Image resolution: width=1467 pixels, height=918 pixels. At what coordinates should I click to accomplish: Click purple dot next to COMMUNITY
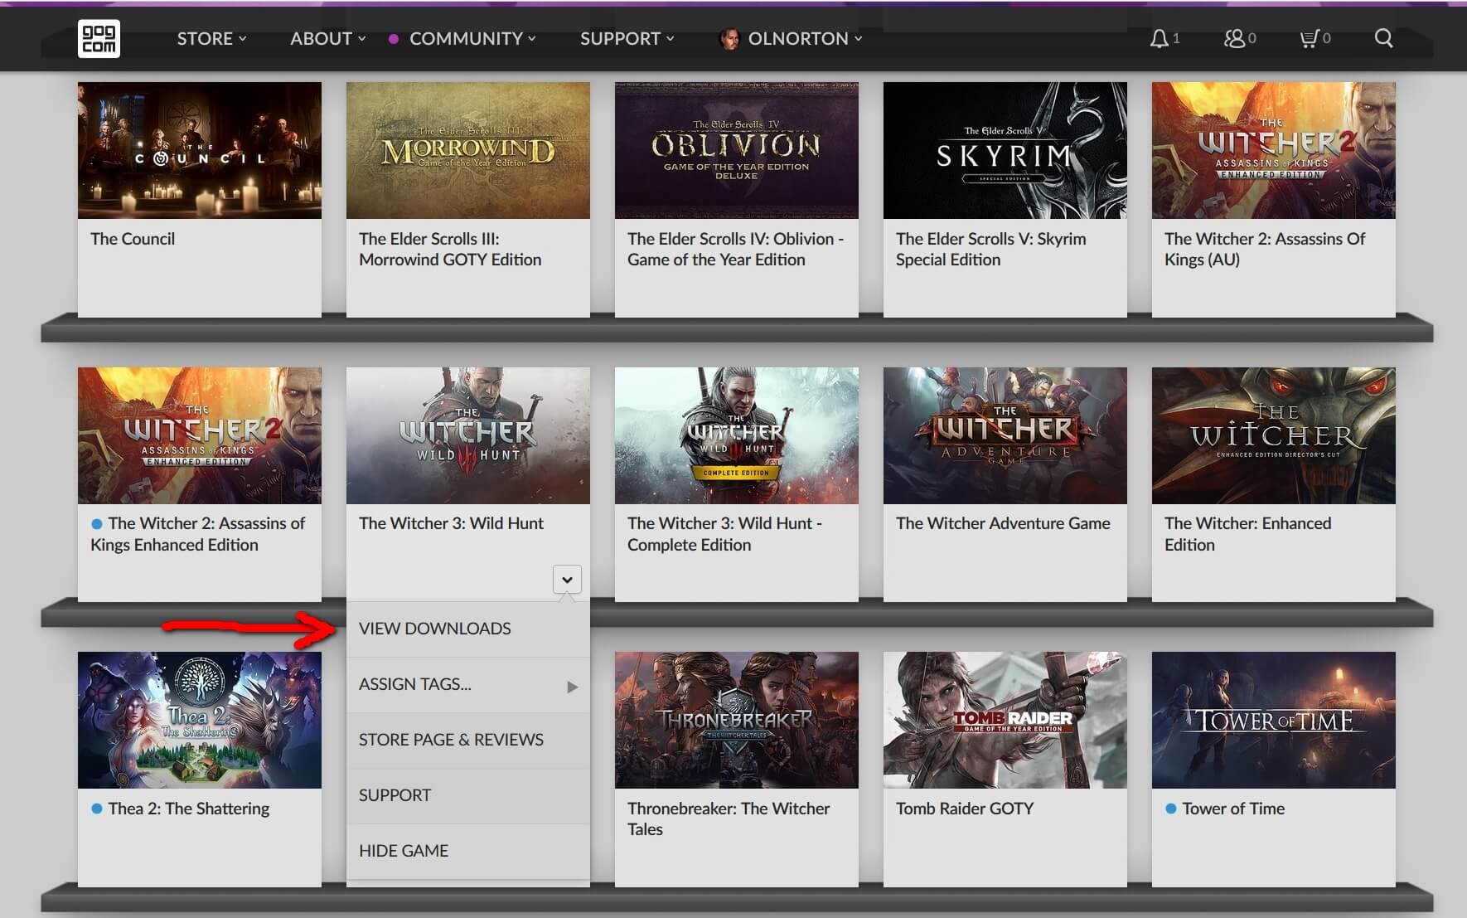(x=394, y=38)
